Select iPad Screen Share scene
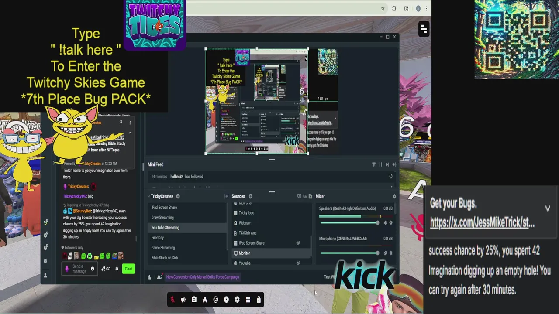This screenshot has height=314, width=559. tap(187, 208)
